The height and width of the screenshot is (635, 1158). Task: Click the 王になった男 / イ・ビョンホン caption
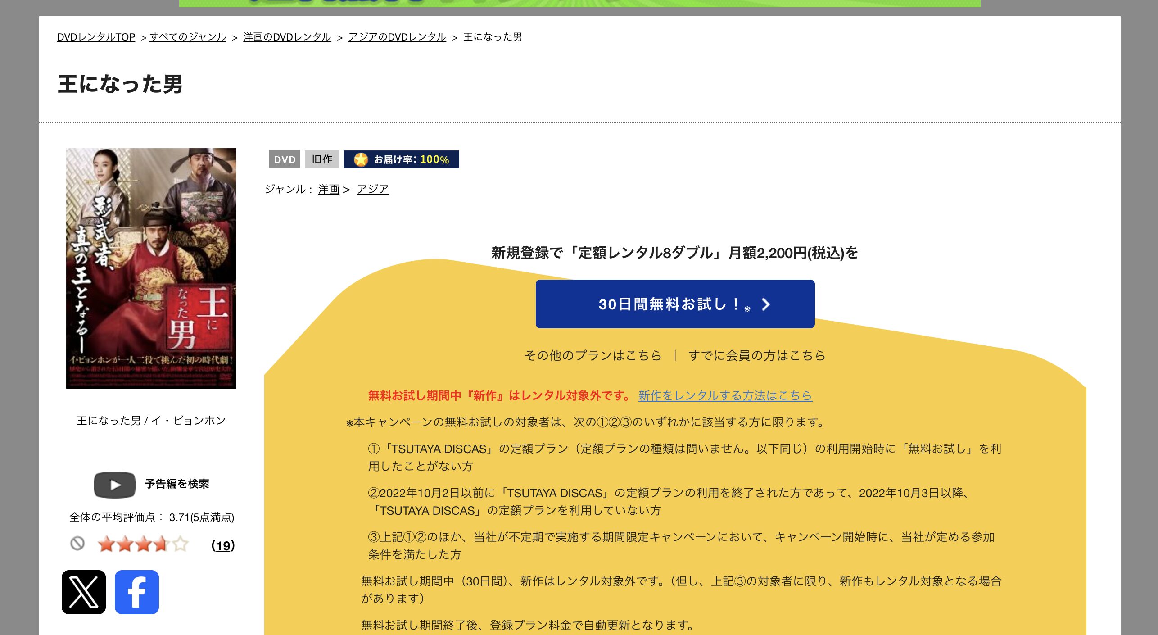click(x=151, y=421)
